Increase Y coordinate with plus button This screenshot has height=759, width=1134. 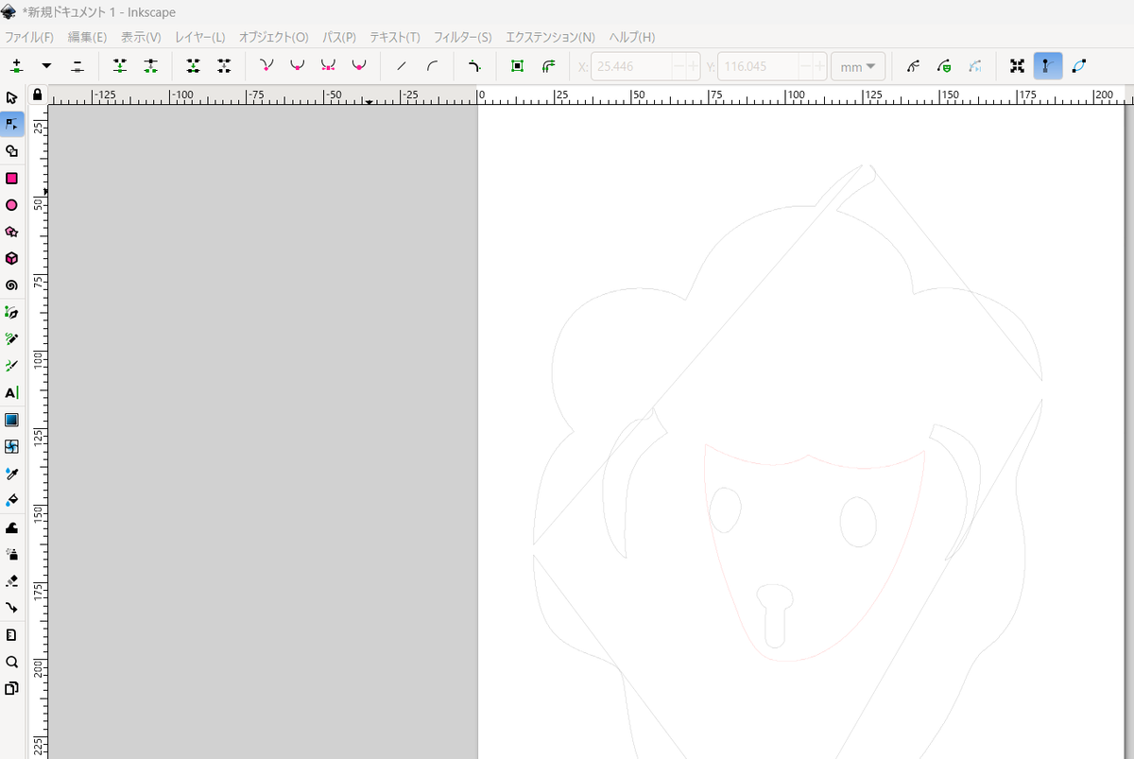(x=820, y=66)
